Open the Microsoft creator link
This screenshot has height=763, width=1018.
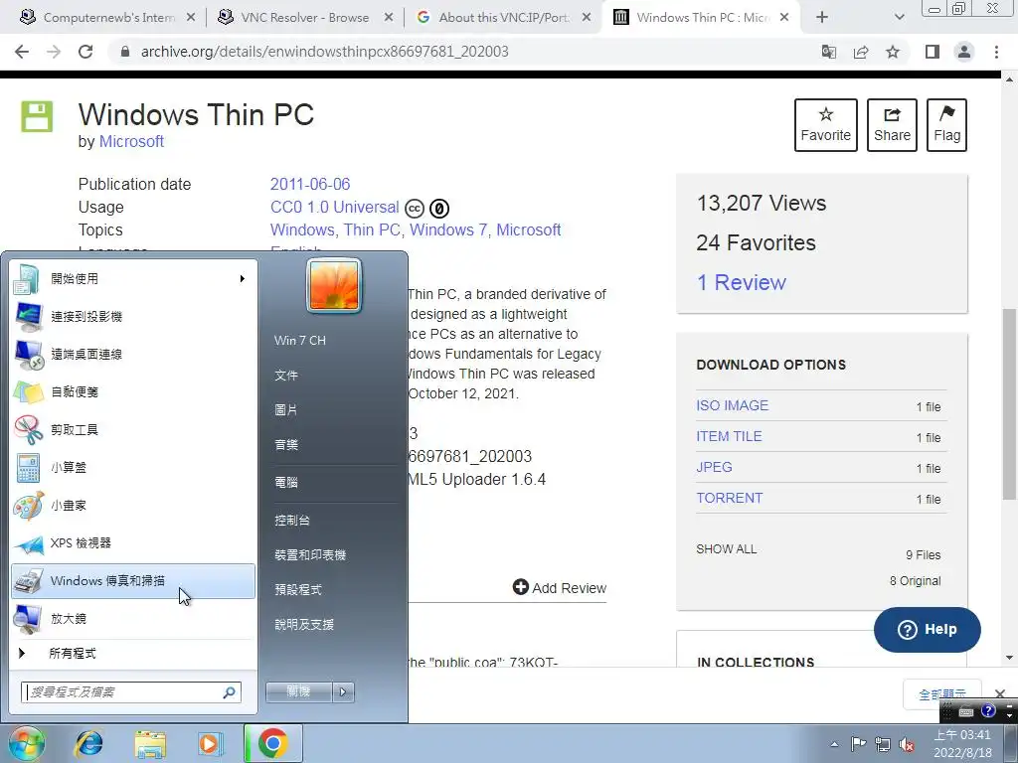point(131,141)
